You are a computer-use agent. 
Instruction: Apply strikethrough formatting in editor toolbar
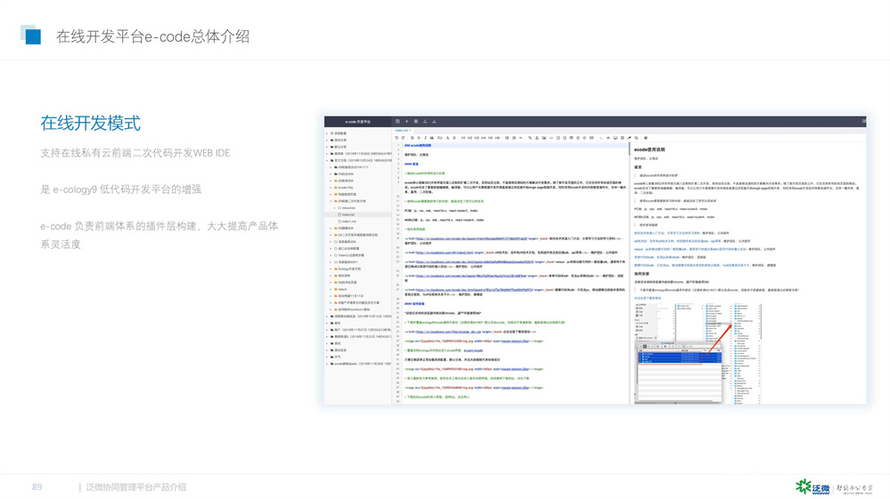pos(419,138)
